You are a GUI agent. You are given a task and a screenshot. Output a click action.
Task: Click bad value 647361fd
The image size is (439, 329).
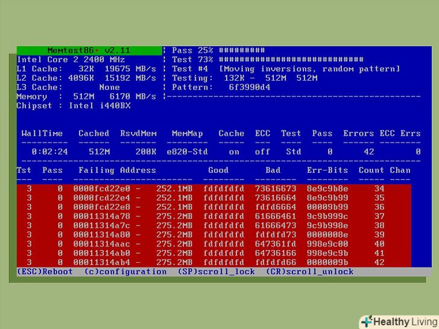[276, 244]
